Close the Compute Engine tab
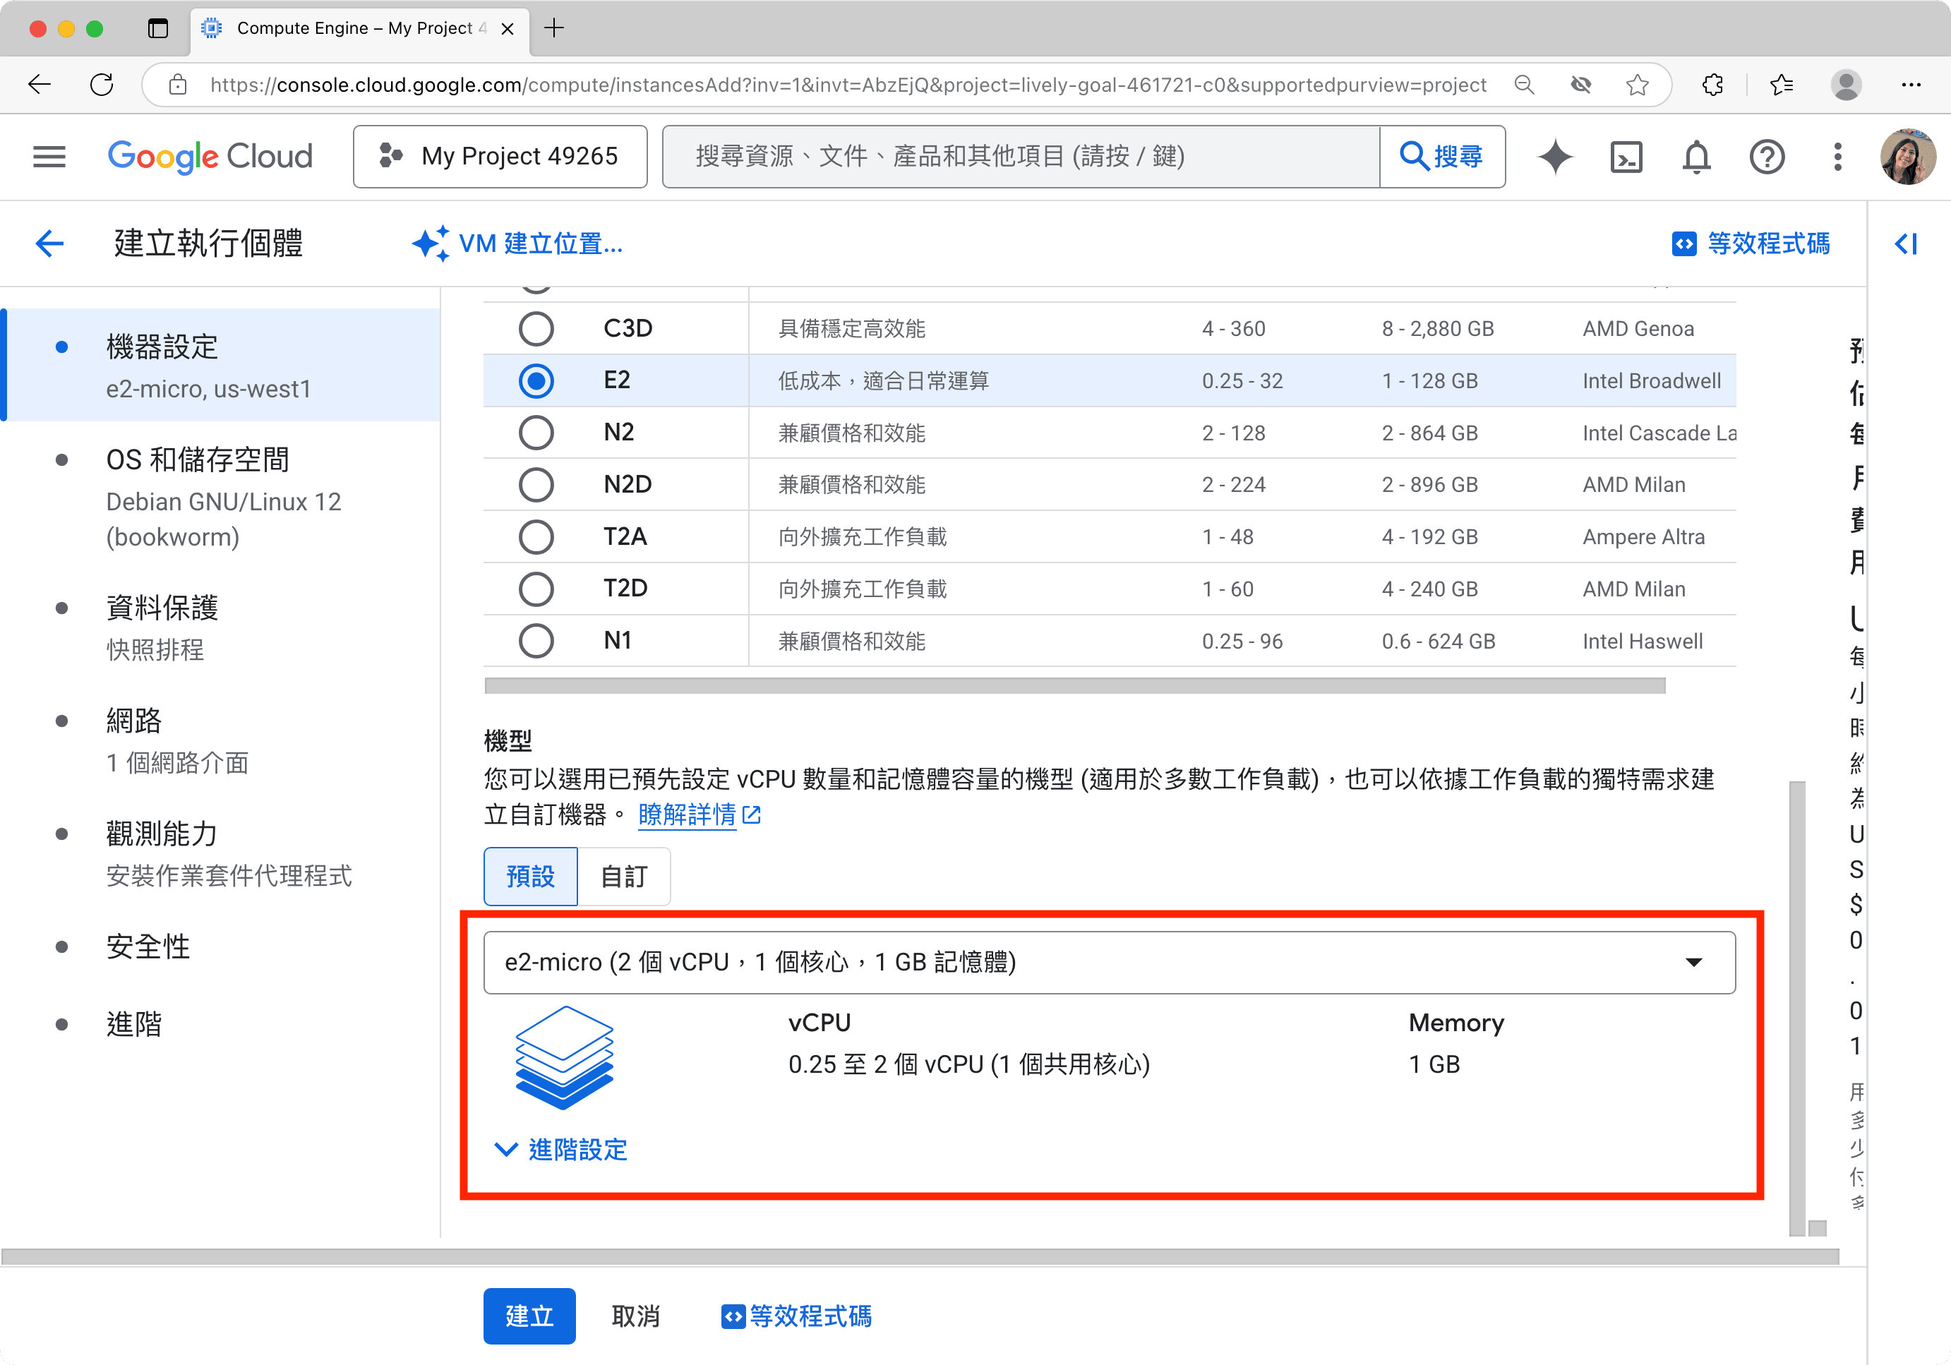 click(508, 28)
